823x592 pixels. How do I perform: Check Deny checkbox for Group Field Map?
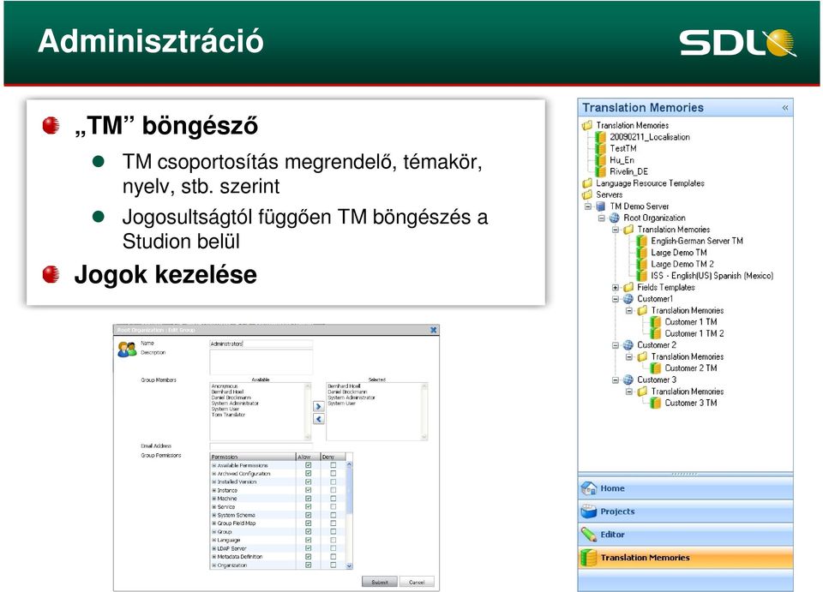[333, 523]
